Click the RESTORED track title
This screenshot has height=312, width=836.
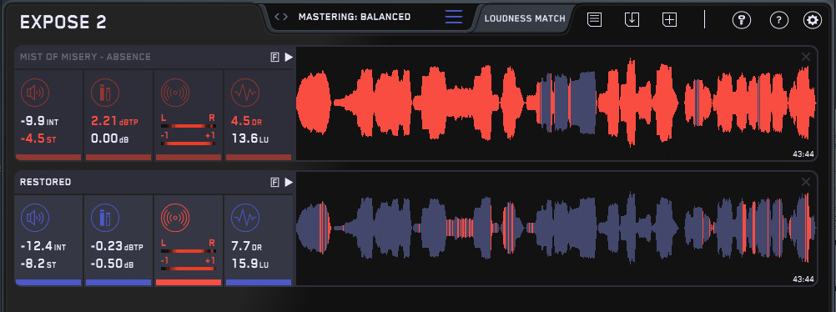[45, 183]
